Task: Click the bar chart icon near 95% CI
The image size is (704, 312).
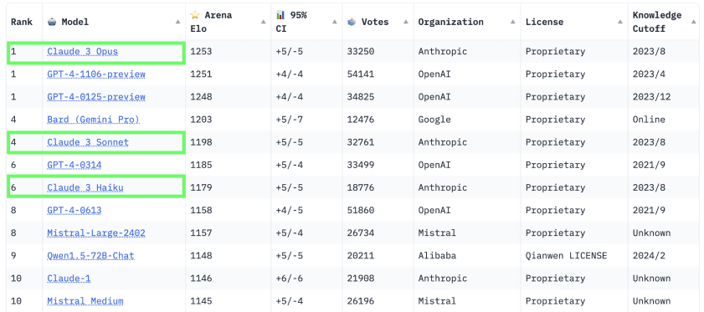Action: (x=280, y=15)
